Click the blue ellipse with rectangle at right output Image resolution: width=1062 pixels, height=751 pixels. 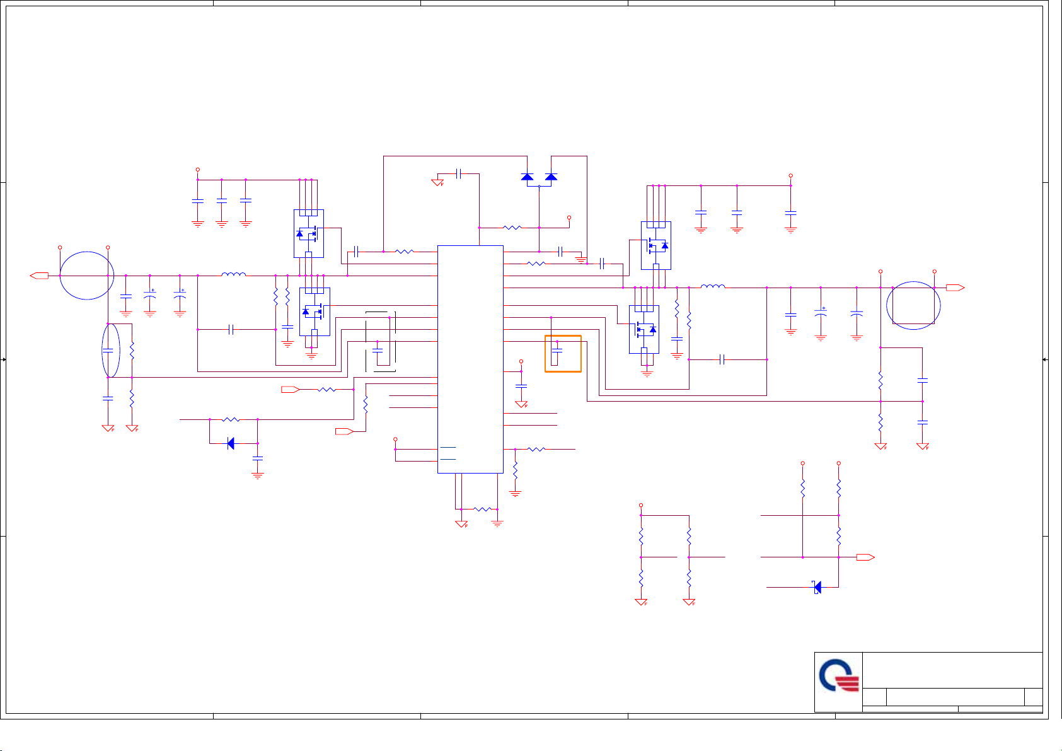click(x=913, y=305)
